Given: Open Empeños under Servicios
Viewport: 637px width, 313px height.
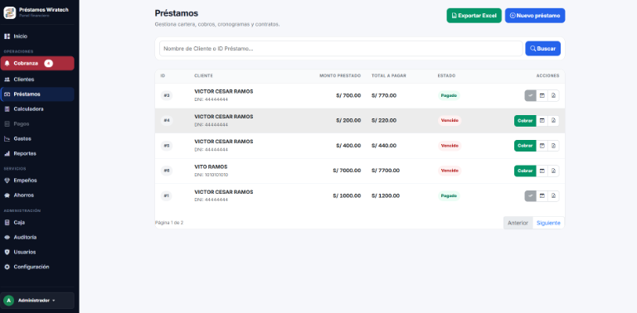Looking at the screenshot, I should tap(37, 181).
